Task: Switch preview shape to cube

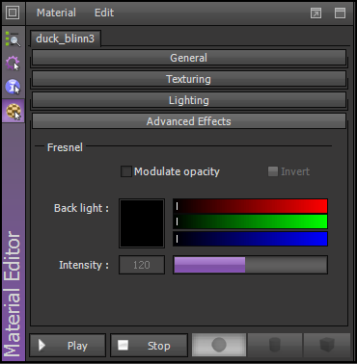Action: [327, 345]
